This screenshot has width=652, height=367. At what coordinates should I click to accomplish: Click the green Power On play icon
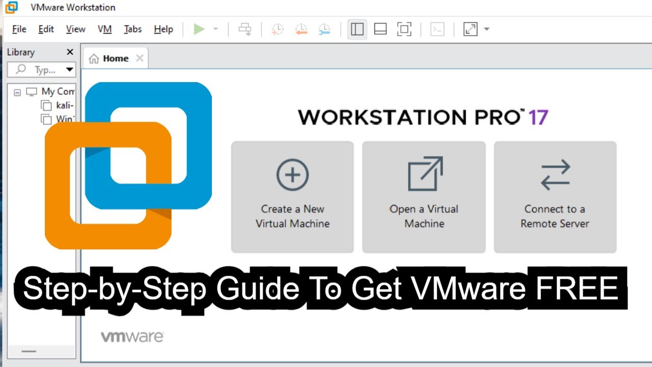point(199,29)
